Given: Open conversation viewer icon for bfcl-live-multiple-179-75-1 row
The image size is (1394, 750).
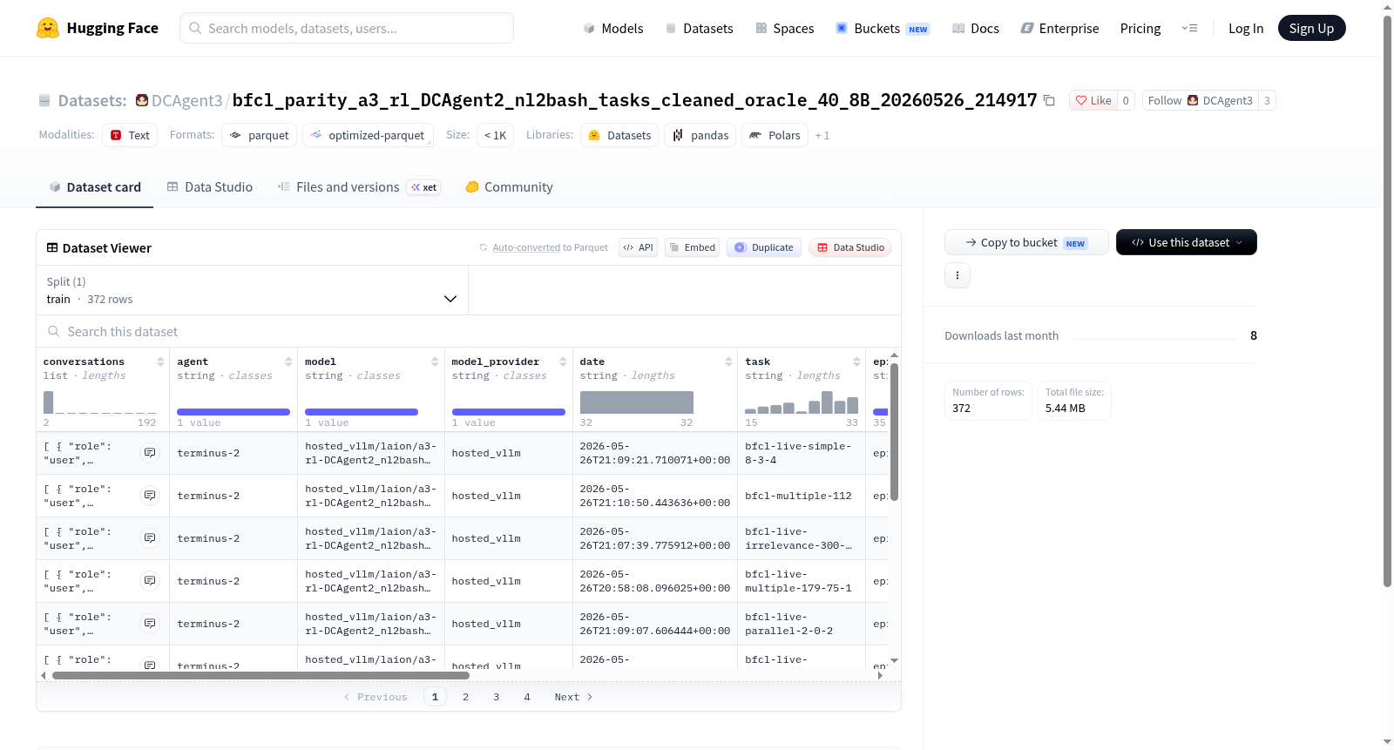Looking at the screenshot, I should click(150, 581).
